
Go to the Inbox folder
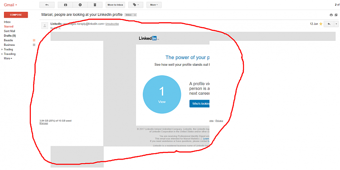pyautogui.click(x=7, y=22)
